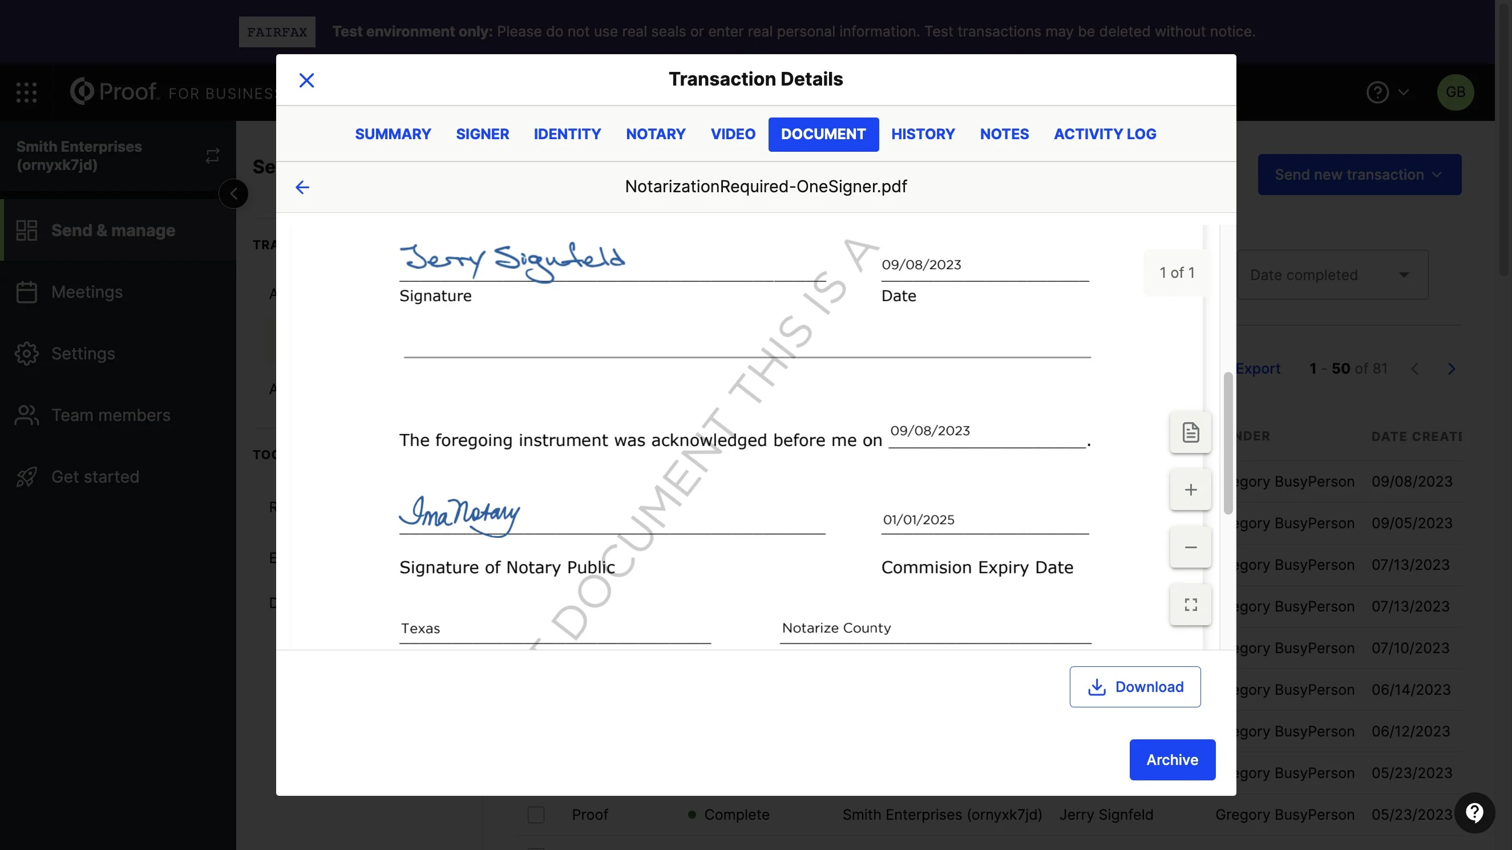Open the document pages icon
The width and height of the screenshot is (1512, 850).
[1190, 432]
